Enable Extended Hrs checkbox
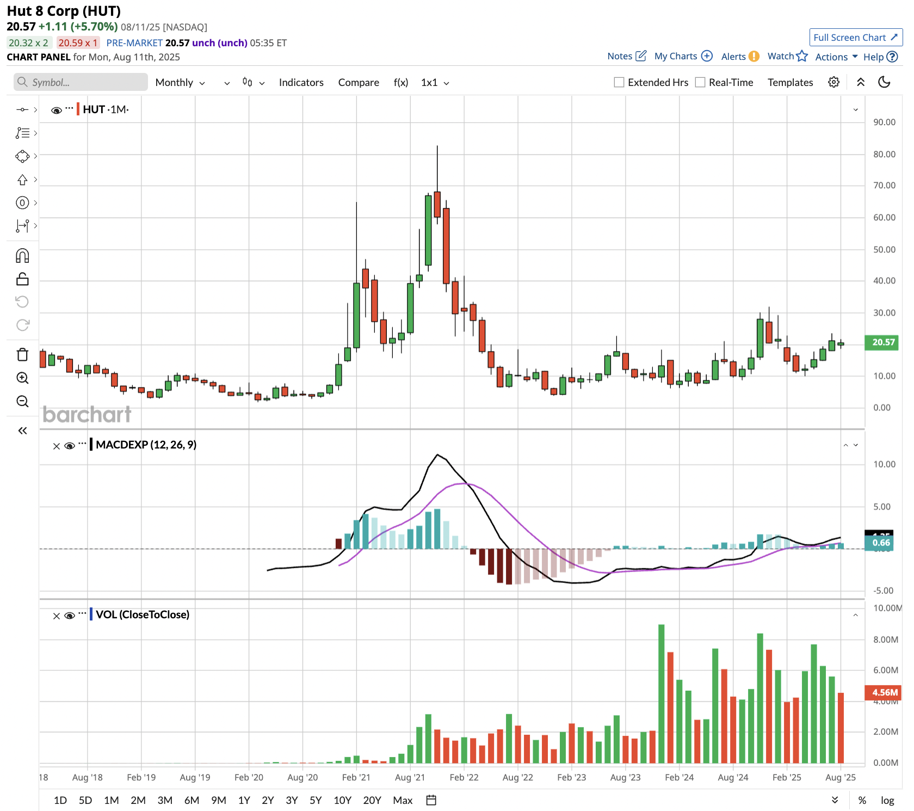 (619, 82)
